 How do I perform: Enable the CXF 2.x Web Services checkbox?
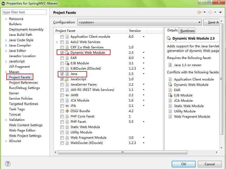[62, 47]
